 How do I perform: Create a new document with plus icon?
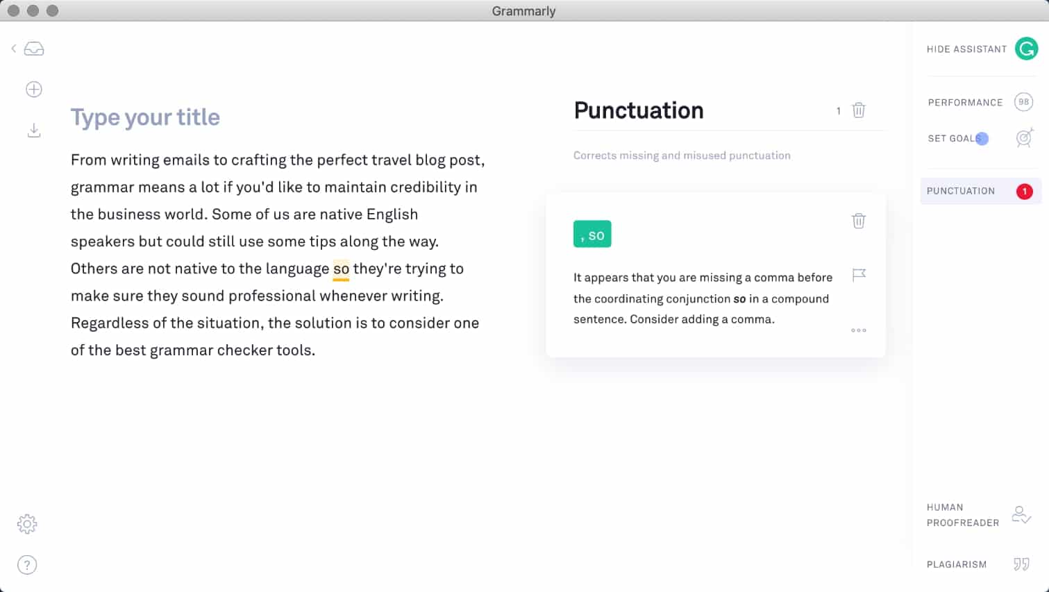[x=33, y=89]
